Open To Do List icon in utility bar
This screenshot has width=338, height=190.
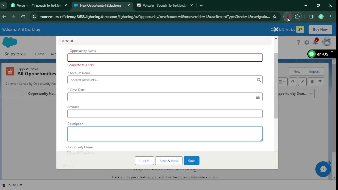(3, 185)
